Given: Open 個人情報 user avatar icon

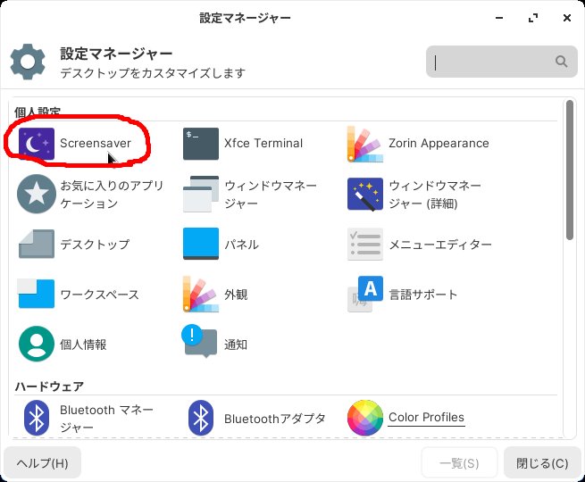Looking at the screenshot, I should click(37, 344).
